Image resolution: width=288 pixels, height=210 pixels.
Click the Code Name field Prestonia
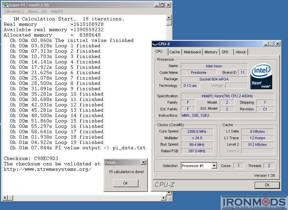(x=199, y=72)
